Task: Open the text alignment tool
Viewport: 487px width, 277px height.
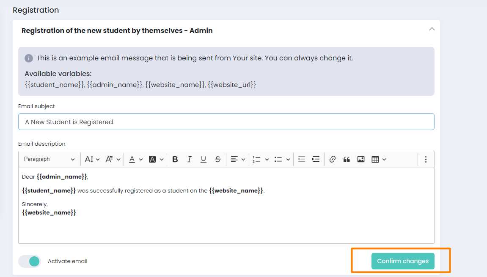Action: point(234,159)
